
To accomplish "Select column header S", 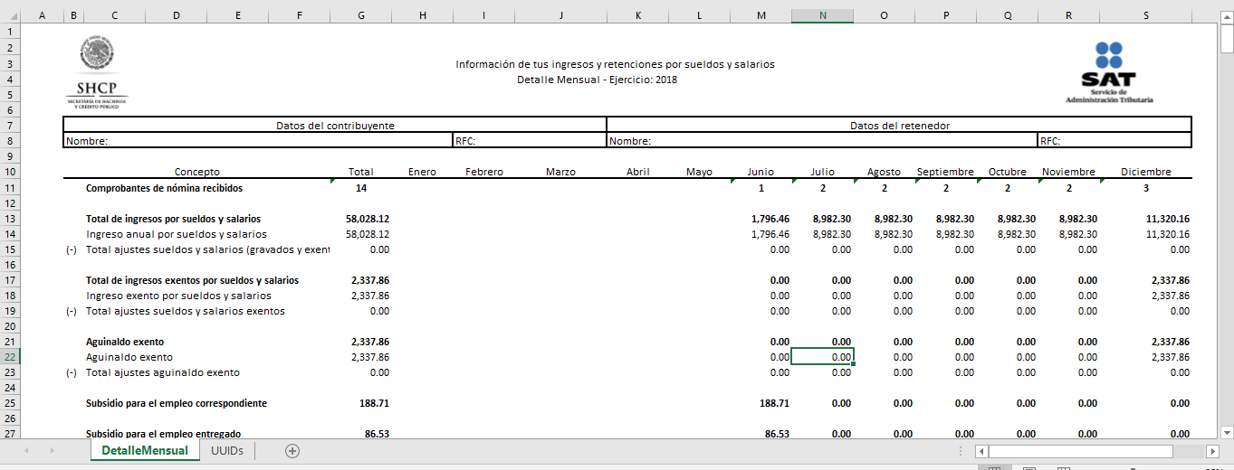I will (x=1146, y=16).
